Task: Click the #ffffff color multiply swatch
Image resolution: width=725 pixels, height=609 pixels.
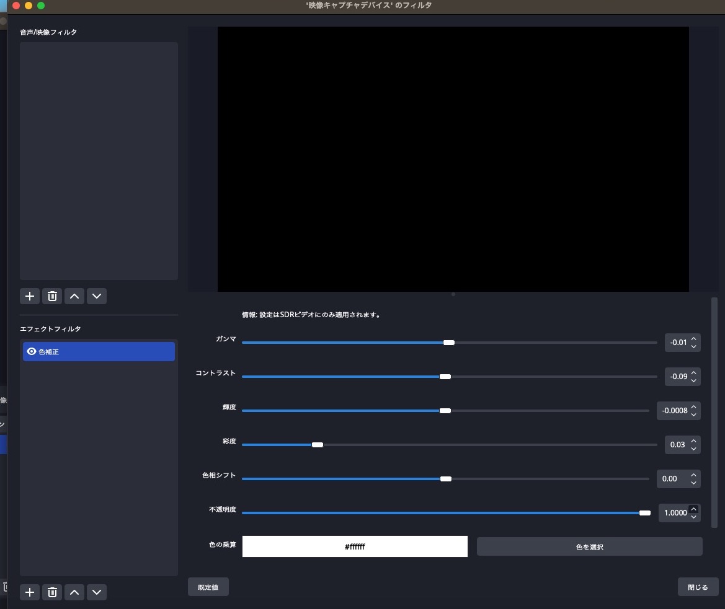Action: coord(355,546)
